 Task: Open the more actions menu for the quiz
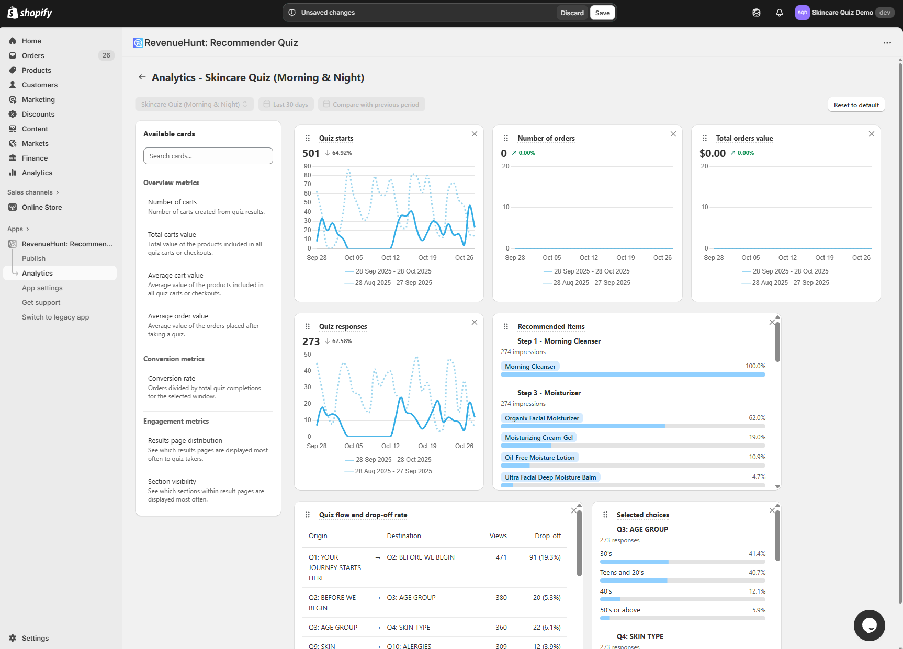pos(887,43)
